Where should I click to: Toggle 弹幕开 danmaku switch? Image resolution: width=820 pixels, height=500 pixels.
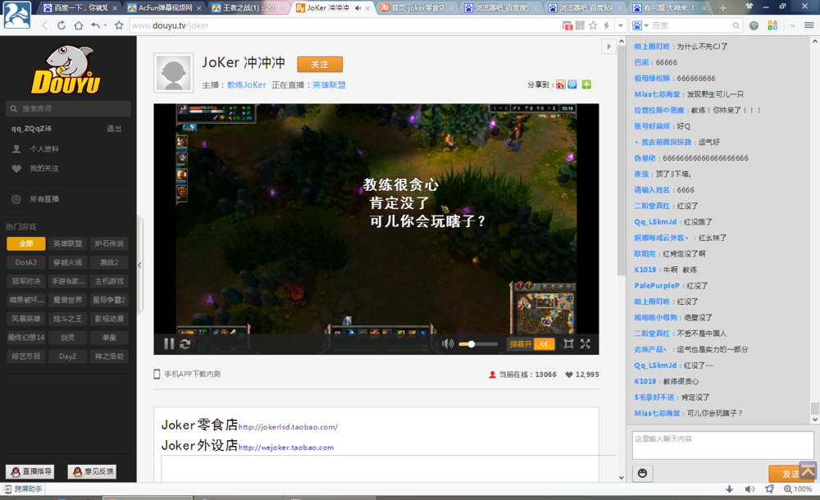point(521,343)
